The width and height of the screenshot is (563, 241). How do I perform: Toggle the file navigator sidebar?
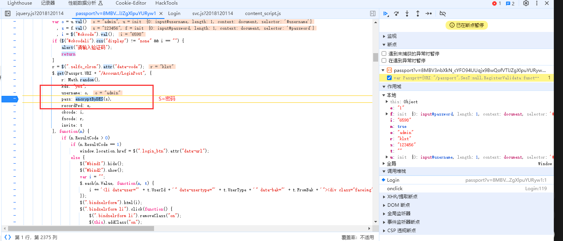pyautogui.click(x=8, y=13)
